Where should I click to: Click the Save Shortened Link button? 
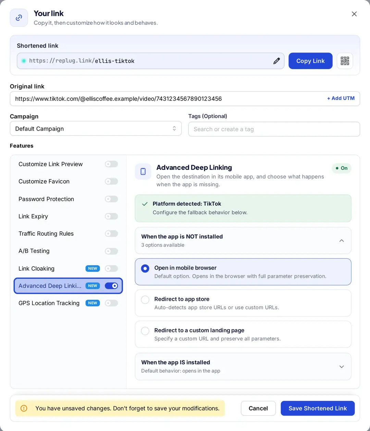[318, 408]
